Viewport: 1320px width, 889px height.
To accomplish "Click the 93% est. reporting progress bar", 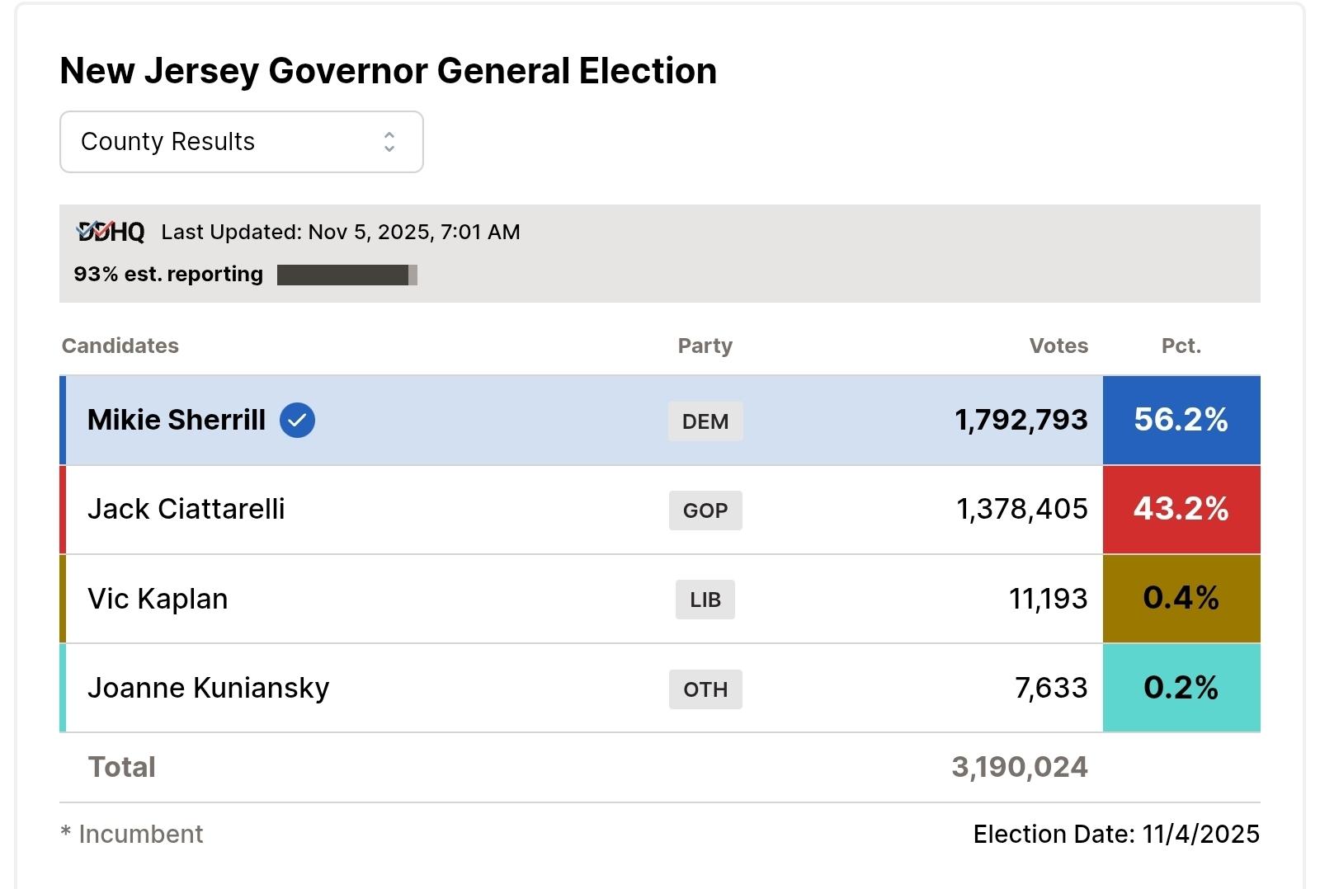I will point(346,275).
